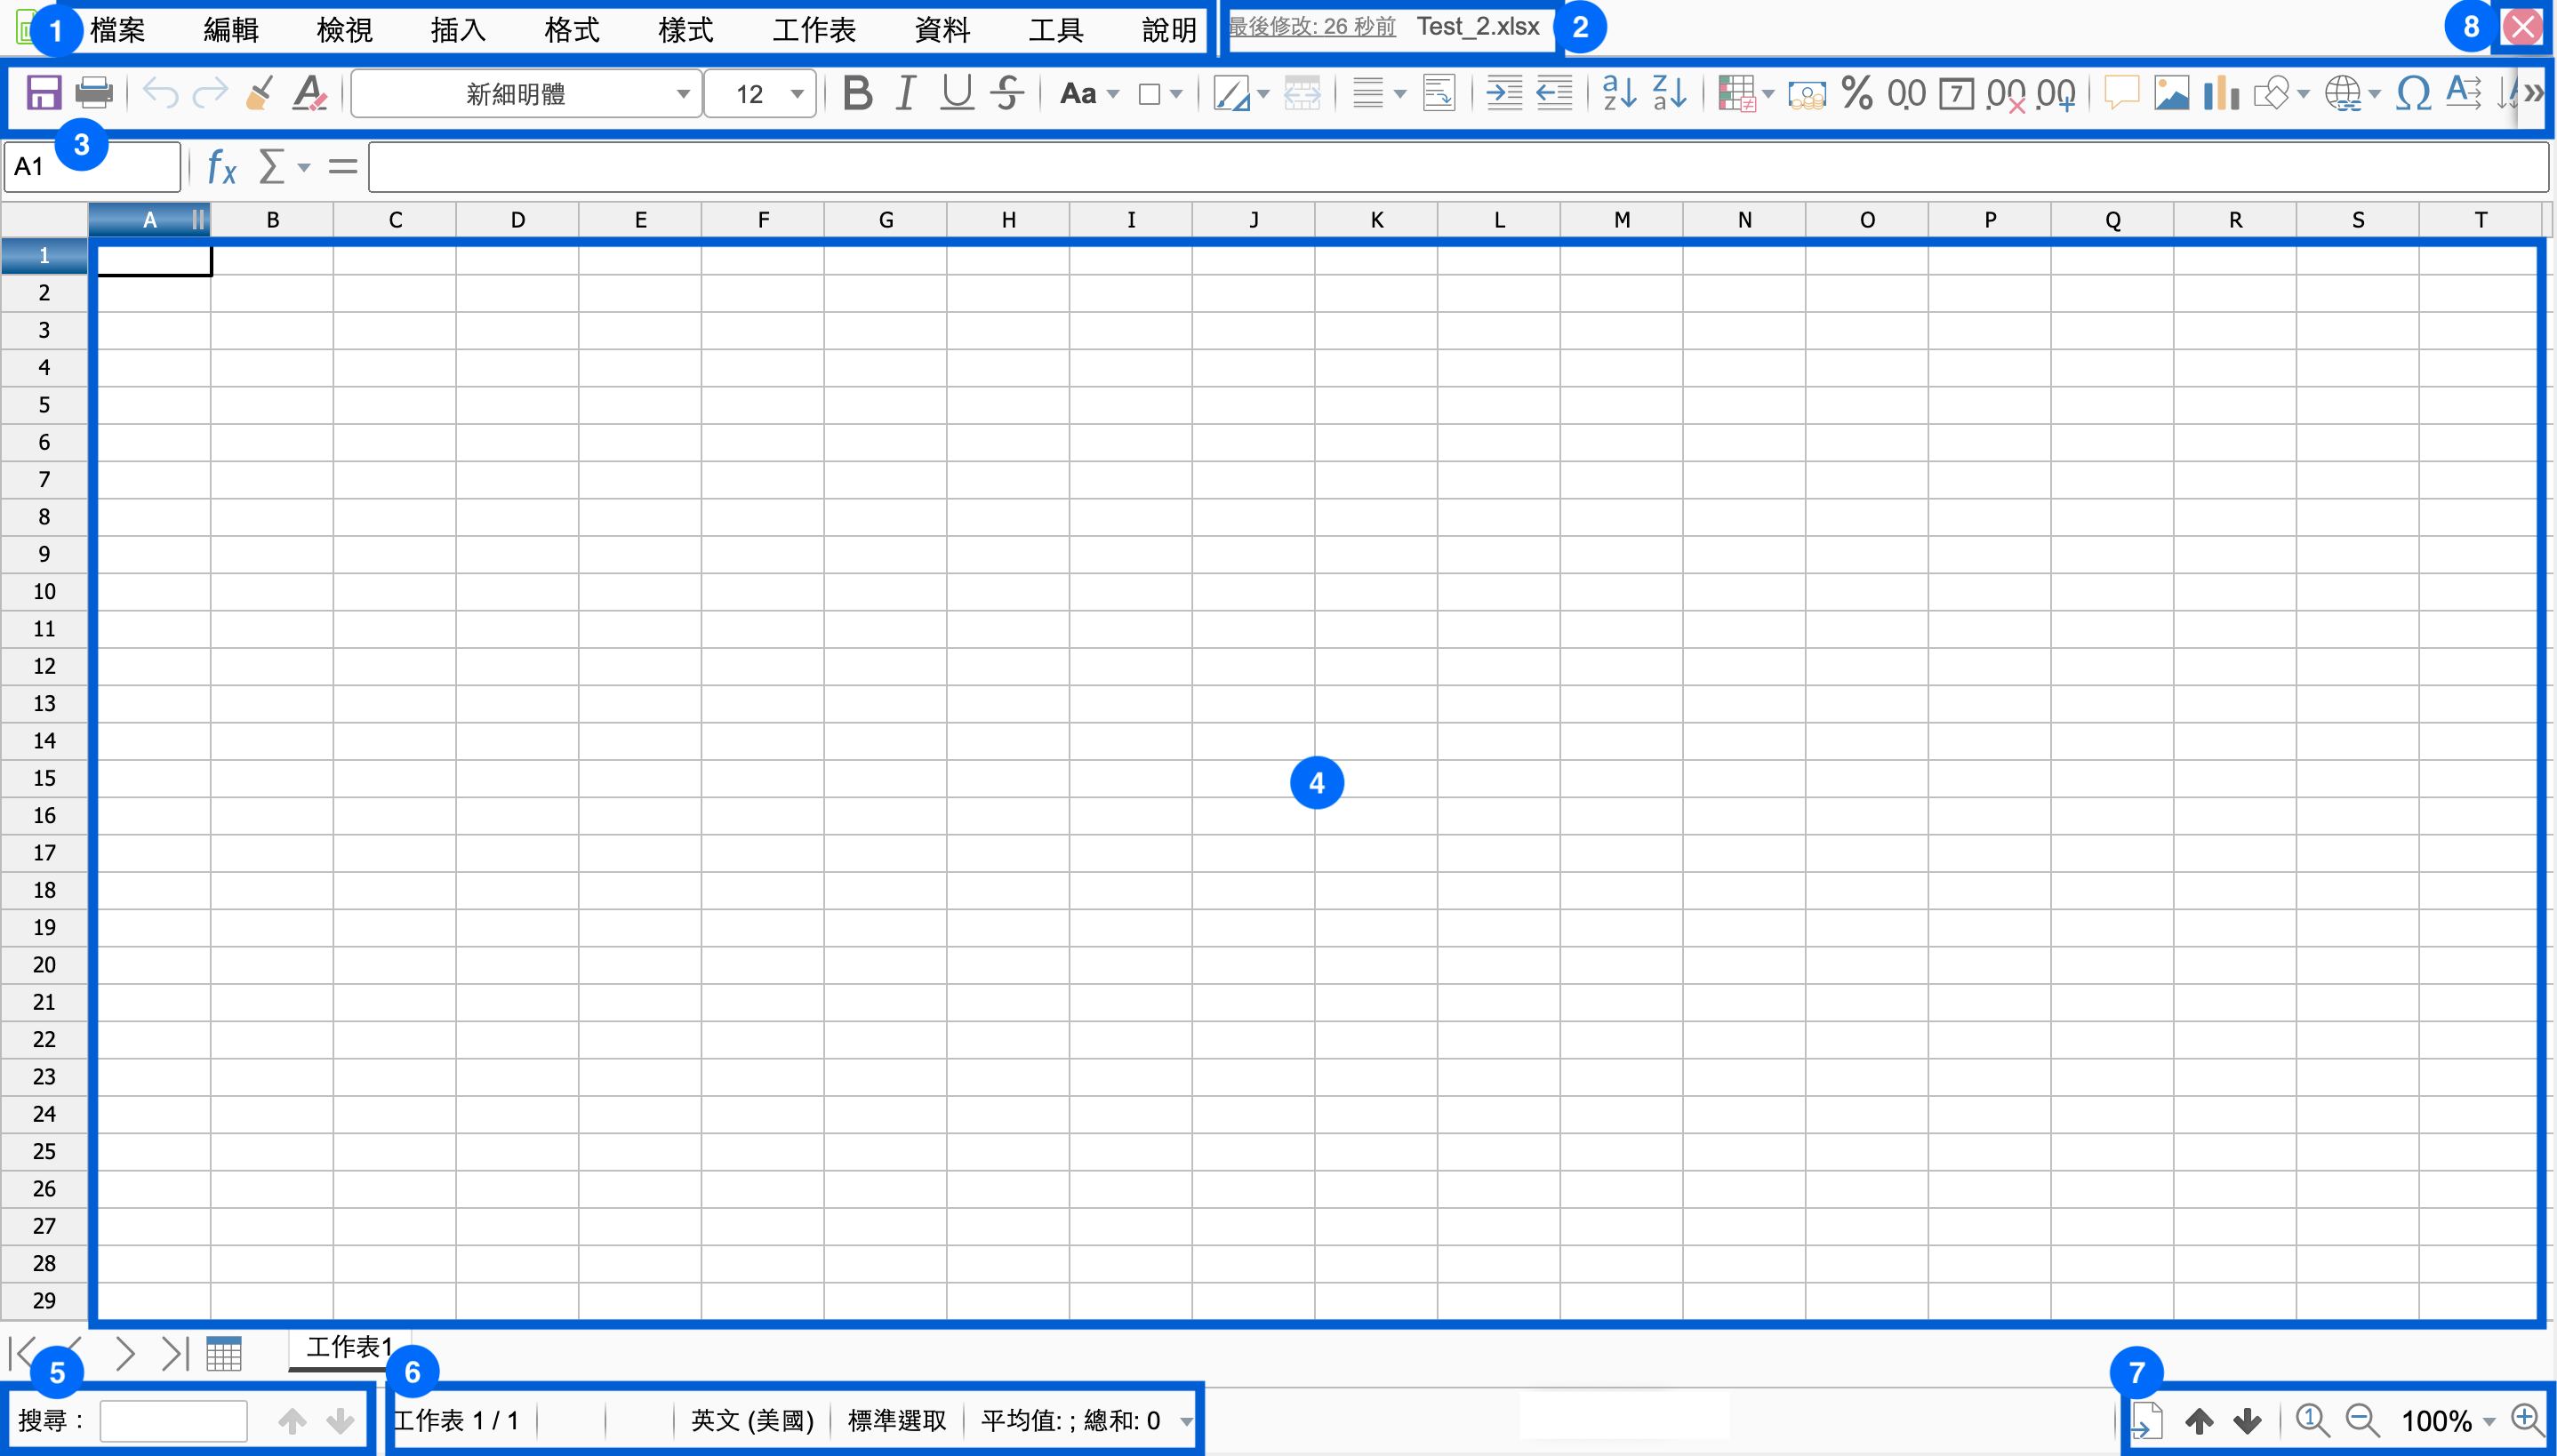
Task: Reset the zoom to the default level
Action: [x=2312, y=1420]
